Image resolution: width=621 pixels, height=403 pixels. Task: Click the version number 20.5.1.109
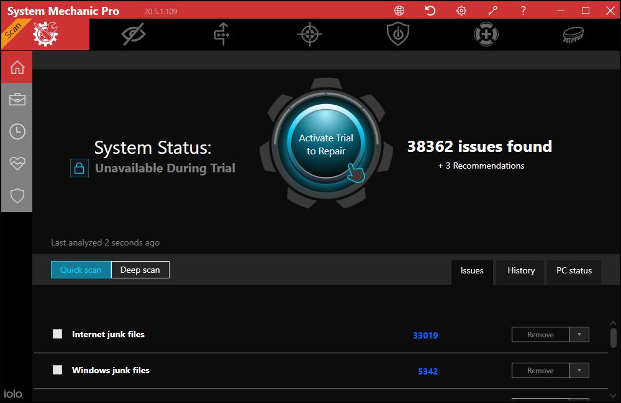pos(160,11)
